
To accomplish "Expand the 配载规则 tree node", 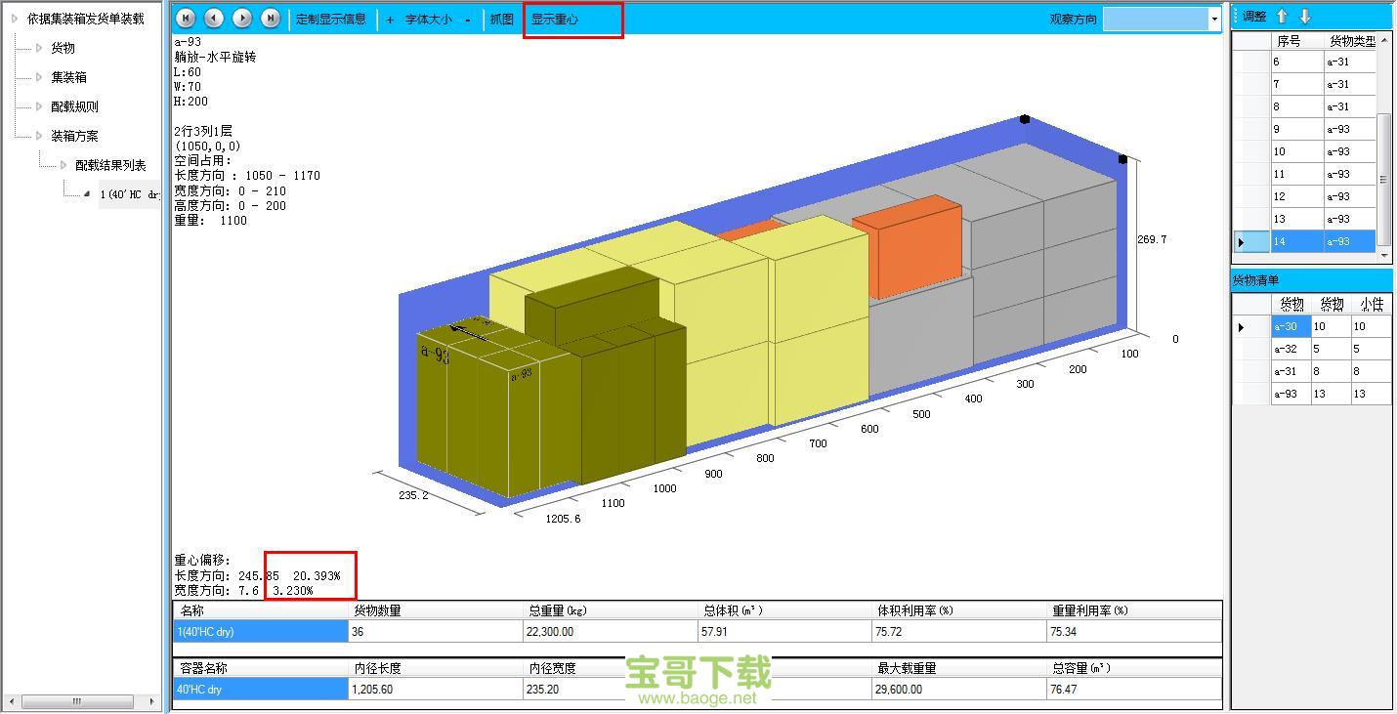I will [39, 106].
